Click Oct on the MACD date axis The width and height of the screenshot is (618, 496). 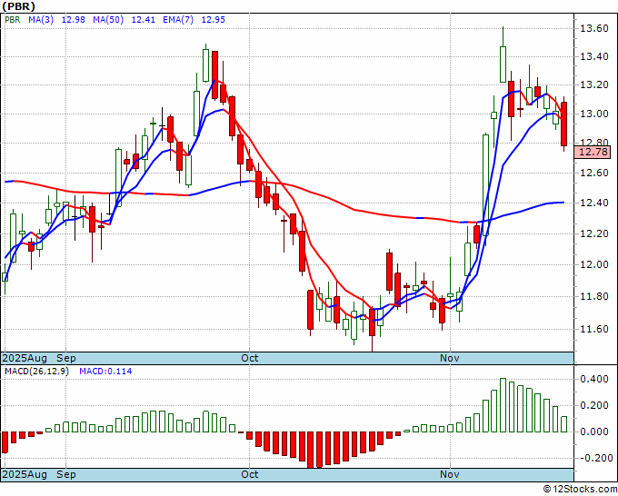point(250,474)
